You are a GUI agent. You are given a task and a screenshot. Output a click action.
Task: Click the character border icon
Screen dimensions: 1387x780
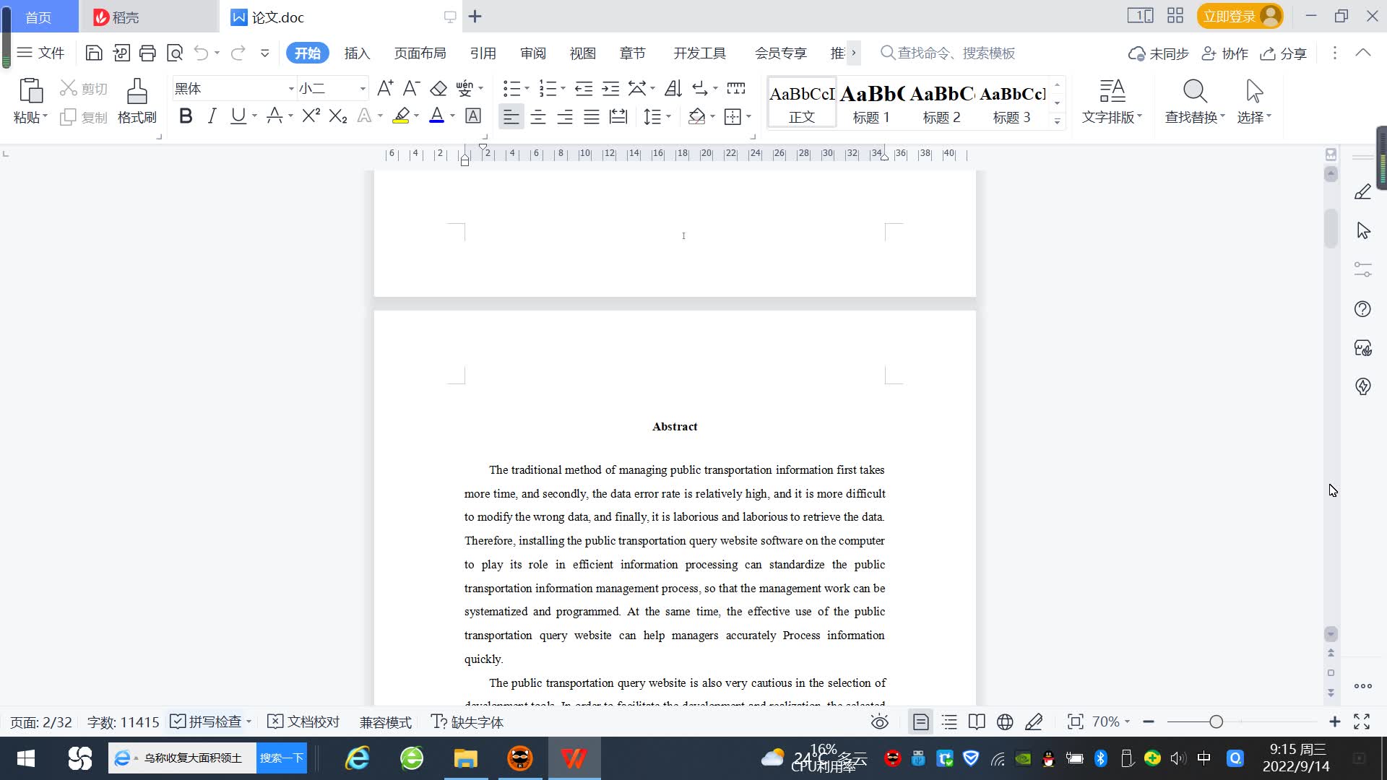point(473,116)
